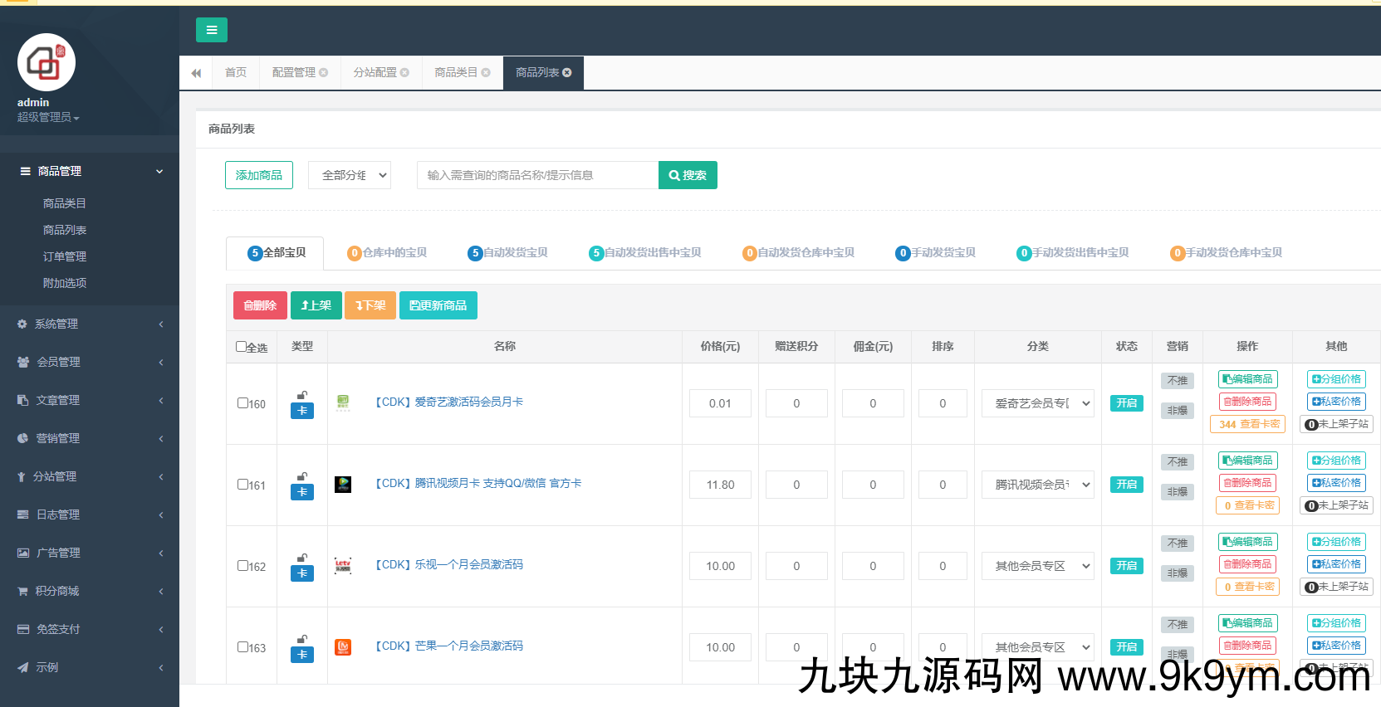Screen dimensions: 1381x707
Task: Check the checkbox for row 161
Action: (242, 484)
